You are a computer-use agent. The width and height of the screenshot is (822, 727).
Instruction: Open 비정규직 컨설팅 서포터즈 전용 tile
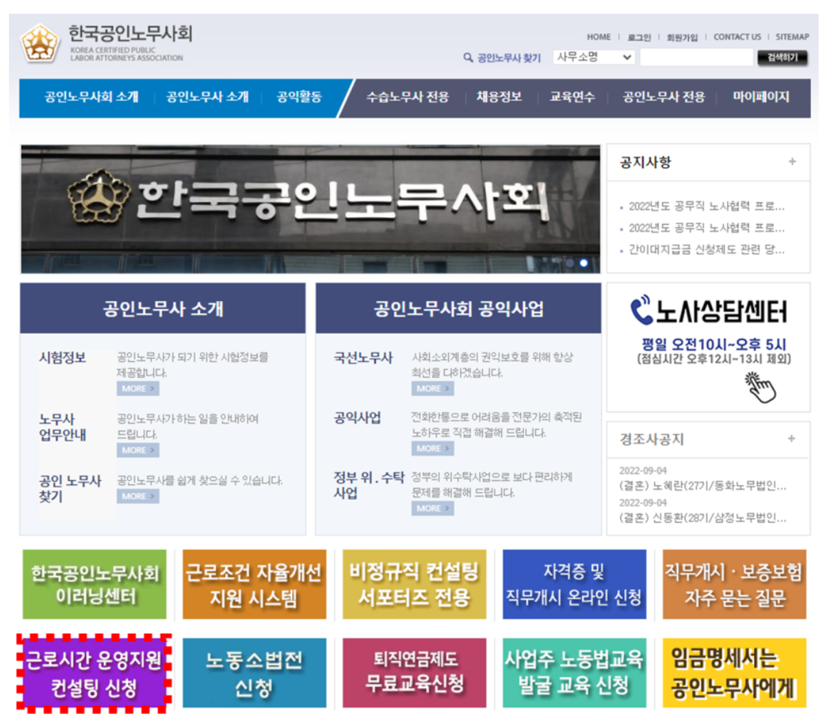414,585
